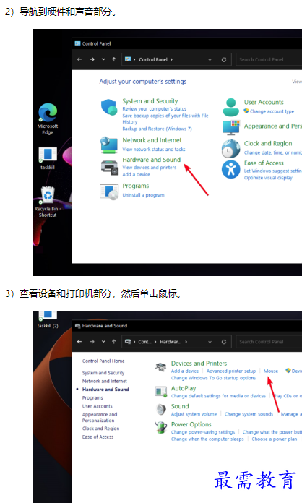Refresh the Control Panel window
Image resolution: width=302 pixels, height=503 pixels.
[x=224, y=59]
